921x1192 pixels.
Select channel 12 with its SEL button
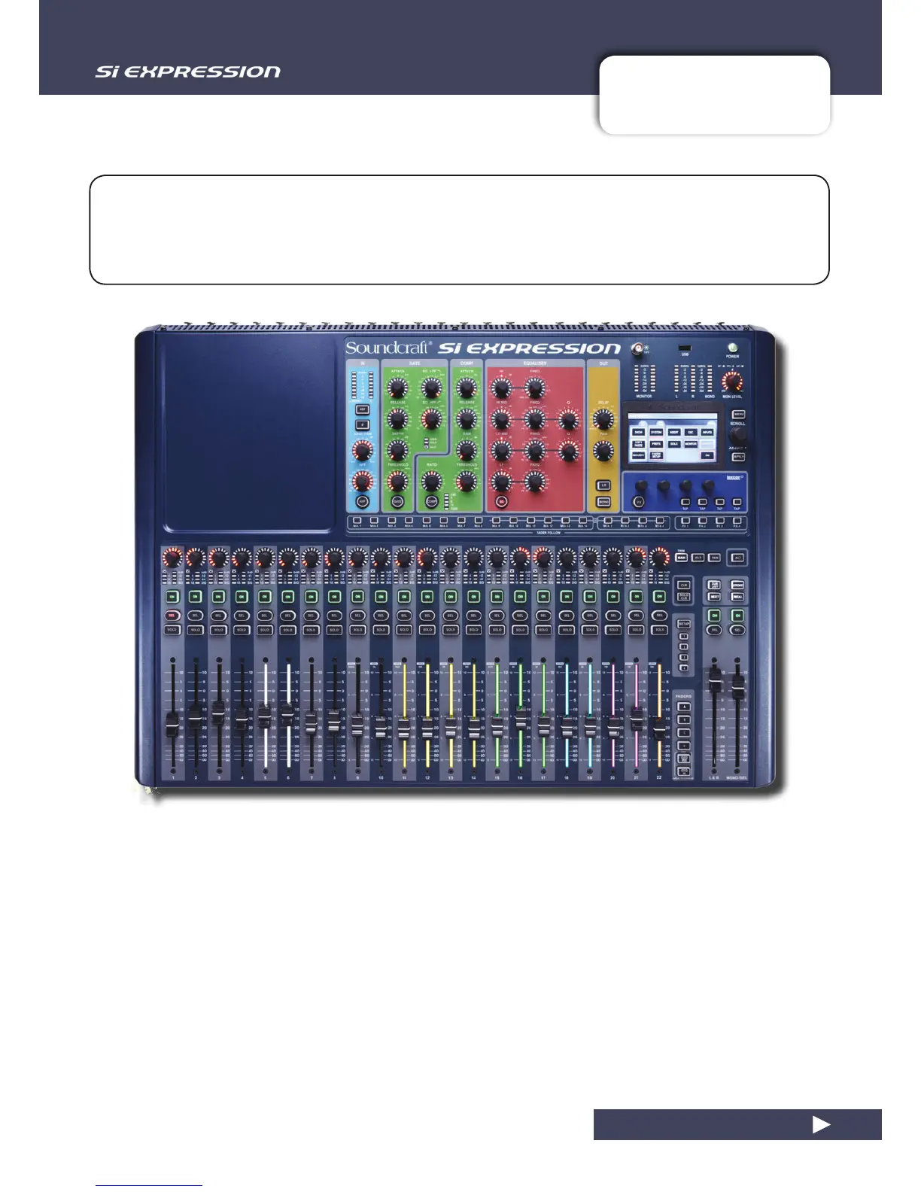click(427, 616)
